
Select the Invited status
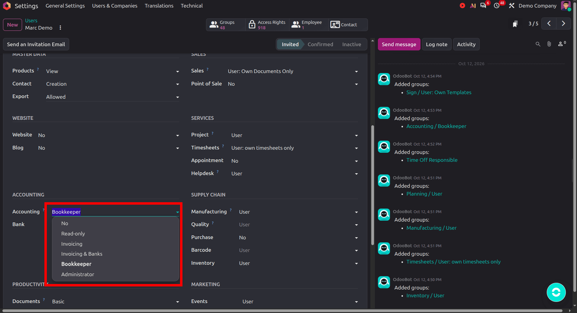(290, 44)
